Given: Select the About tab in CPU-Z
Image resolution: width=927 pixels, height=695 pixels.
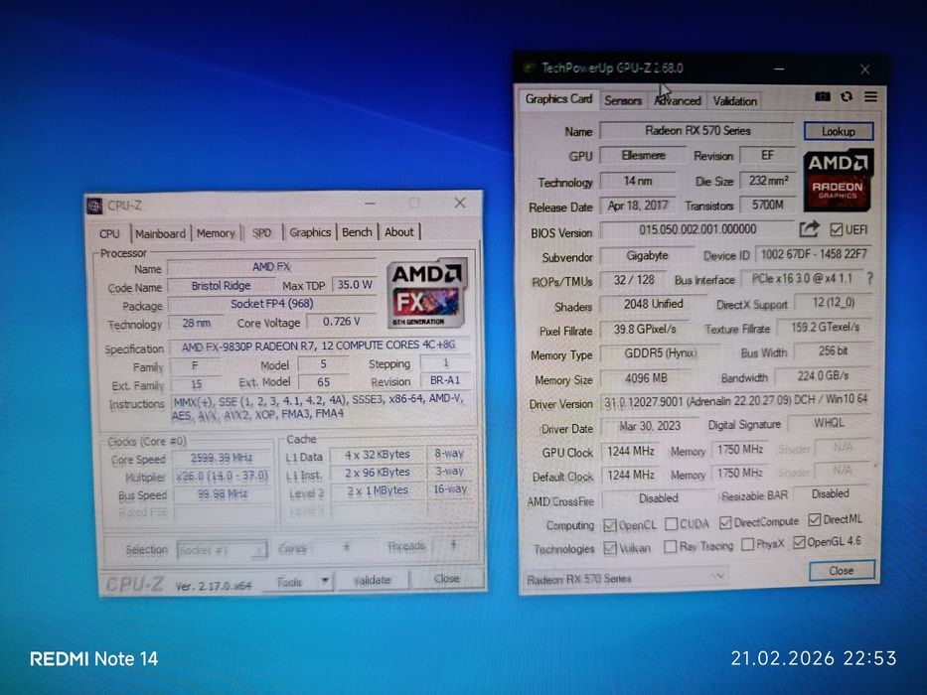Looking at the screenshot, I should coord(399,231).
